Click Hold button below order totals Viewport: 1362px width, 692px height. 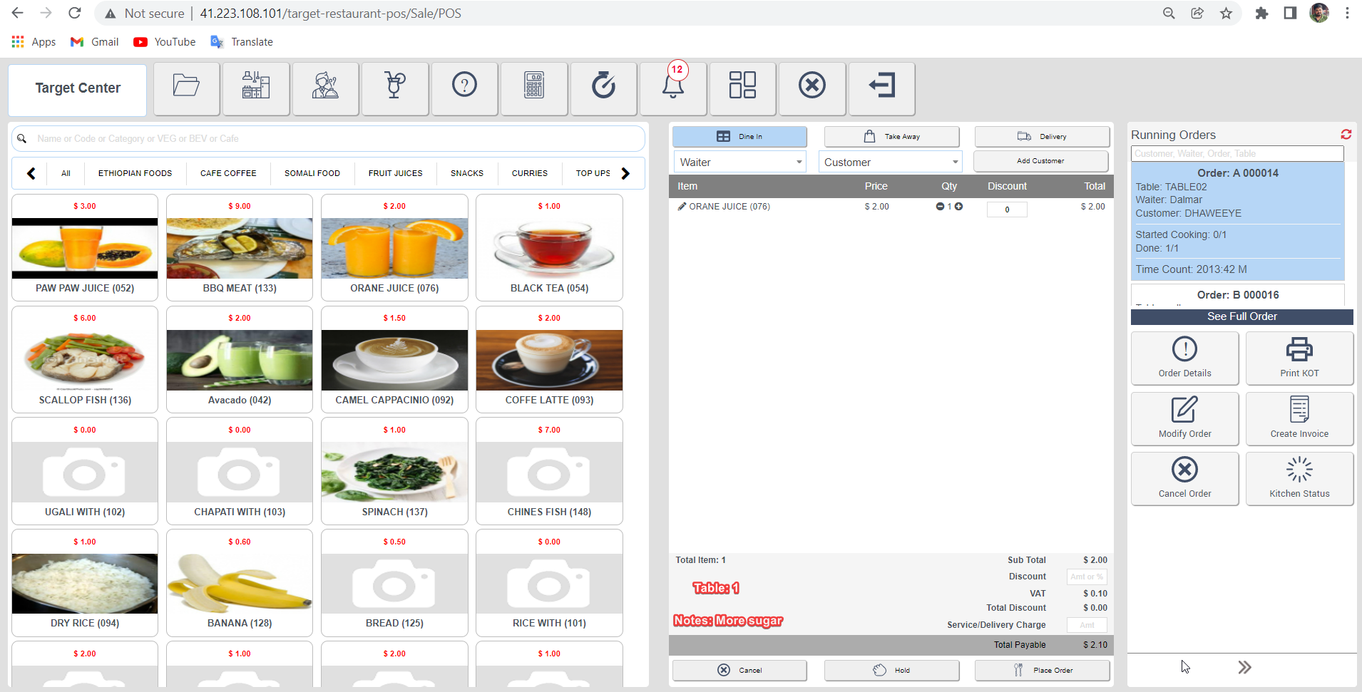click(x=891, y=670)
